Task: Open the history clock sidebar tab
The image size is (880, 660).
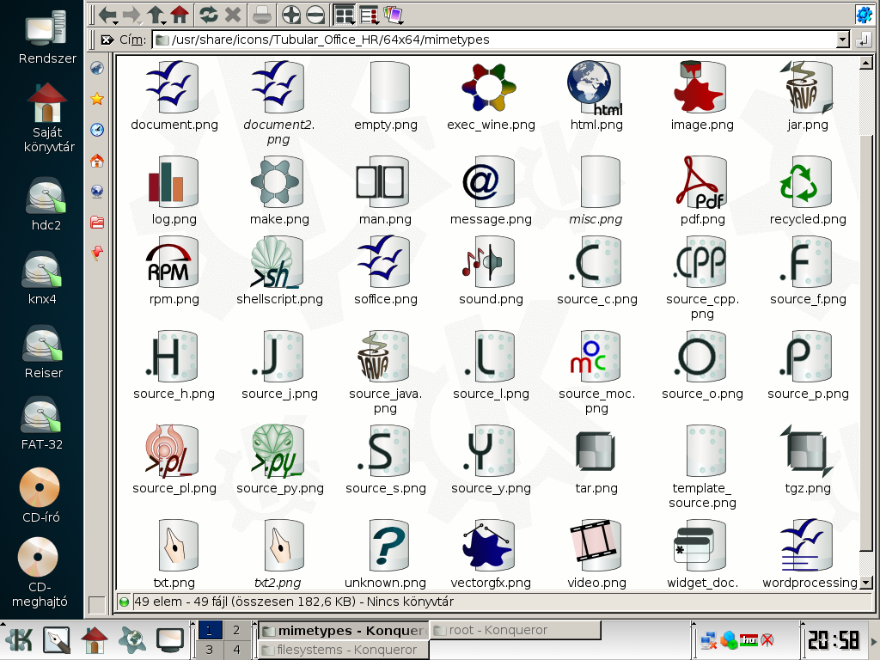Action: coord(97,130)
